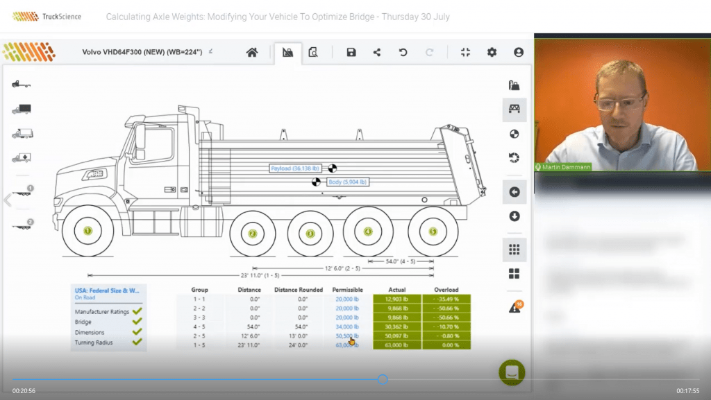Open the green support chat button
The width and height of the screenshot is (711, 400).
512,372
